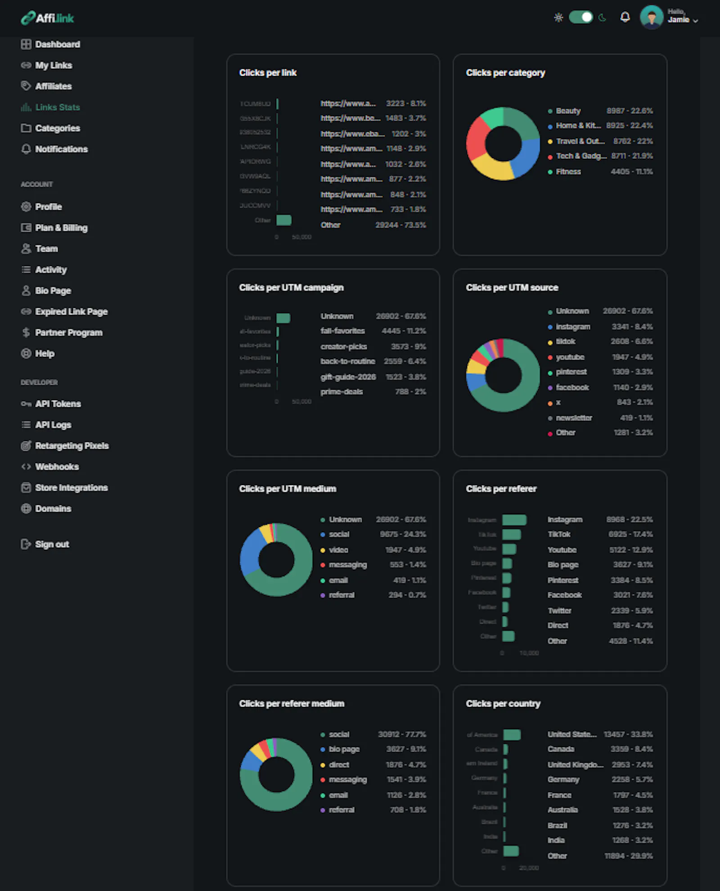The height and width of the screenshot is (891, 720).
Task: Click Beauty legend dot in category chart
Action: (x=550, y=111)
